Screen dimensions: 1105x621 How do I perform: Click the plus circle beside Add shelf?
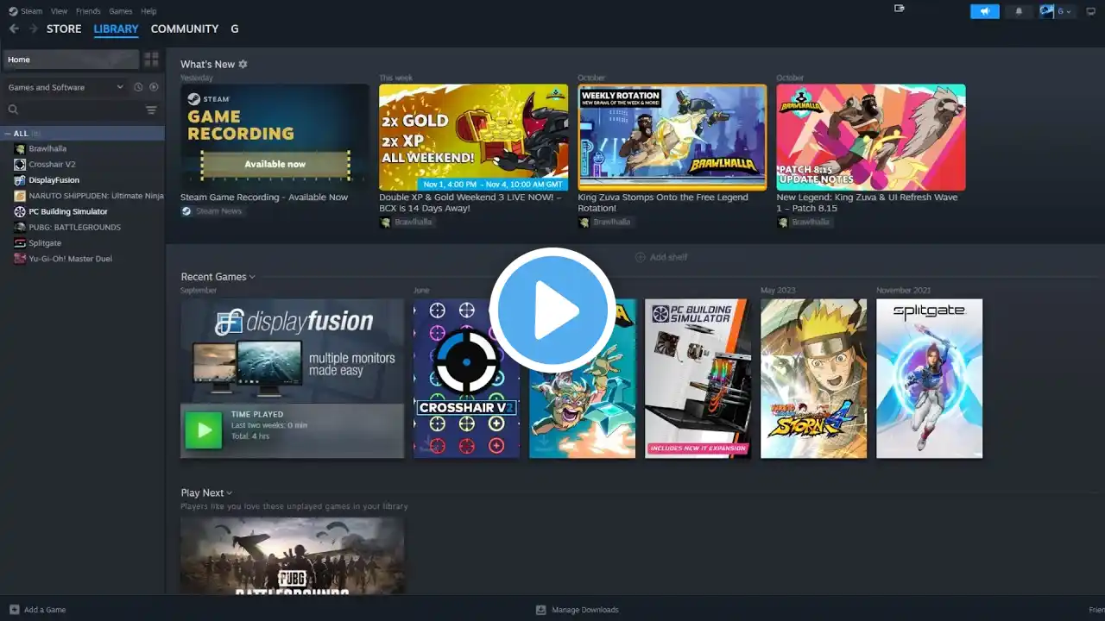(641, 257)
